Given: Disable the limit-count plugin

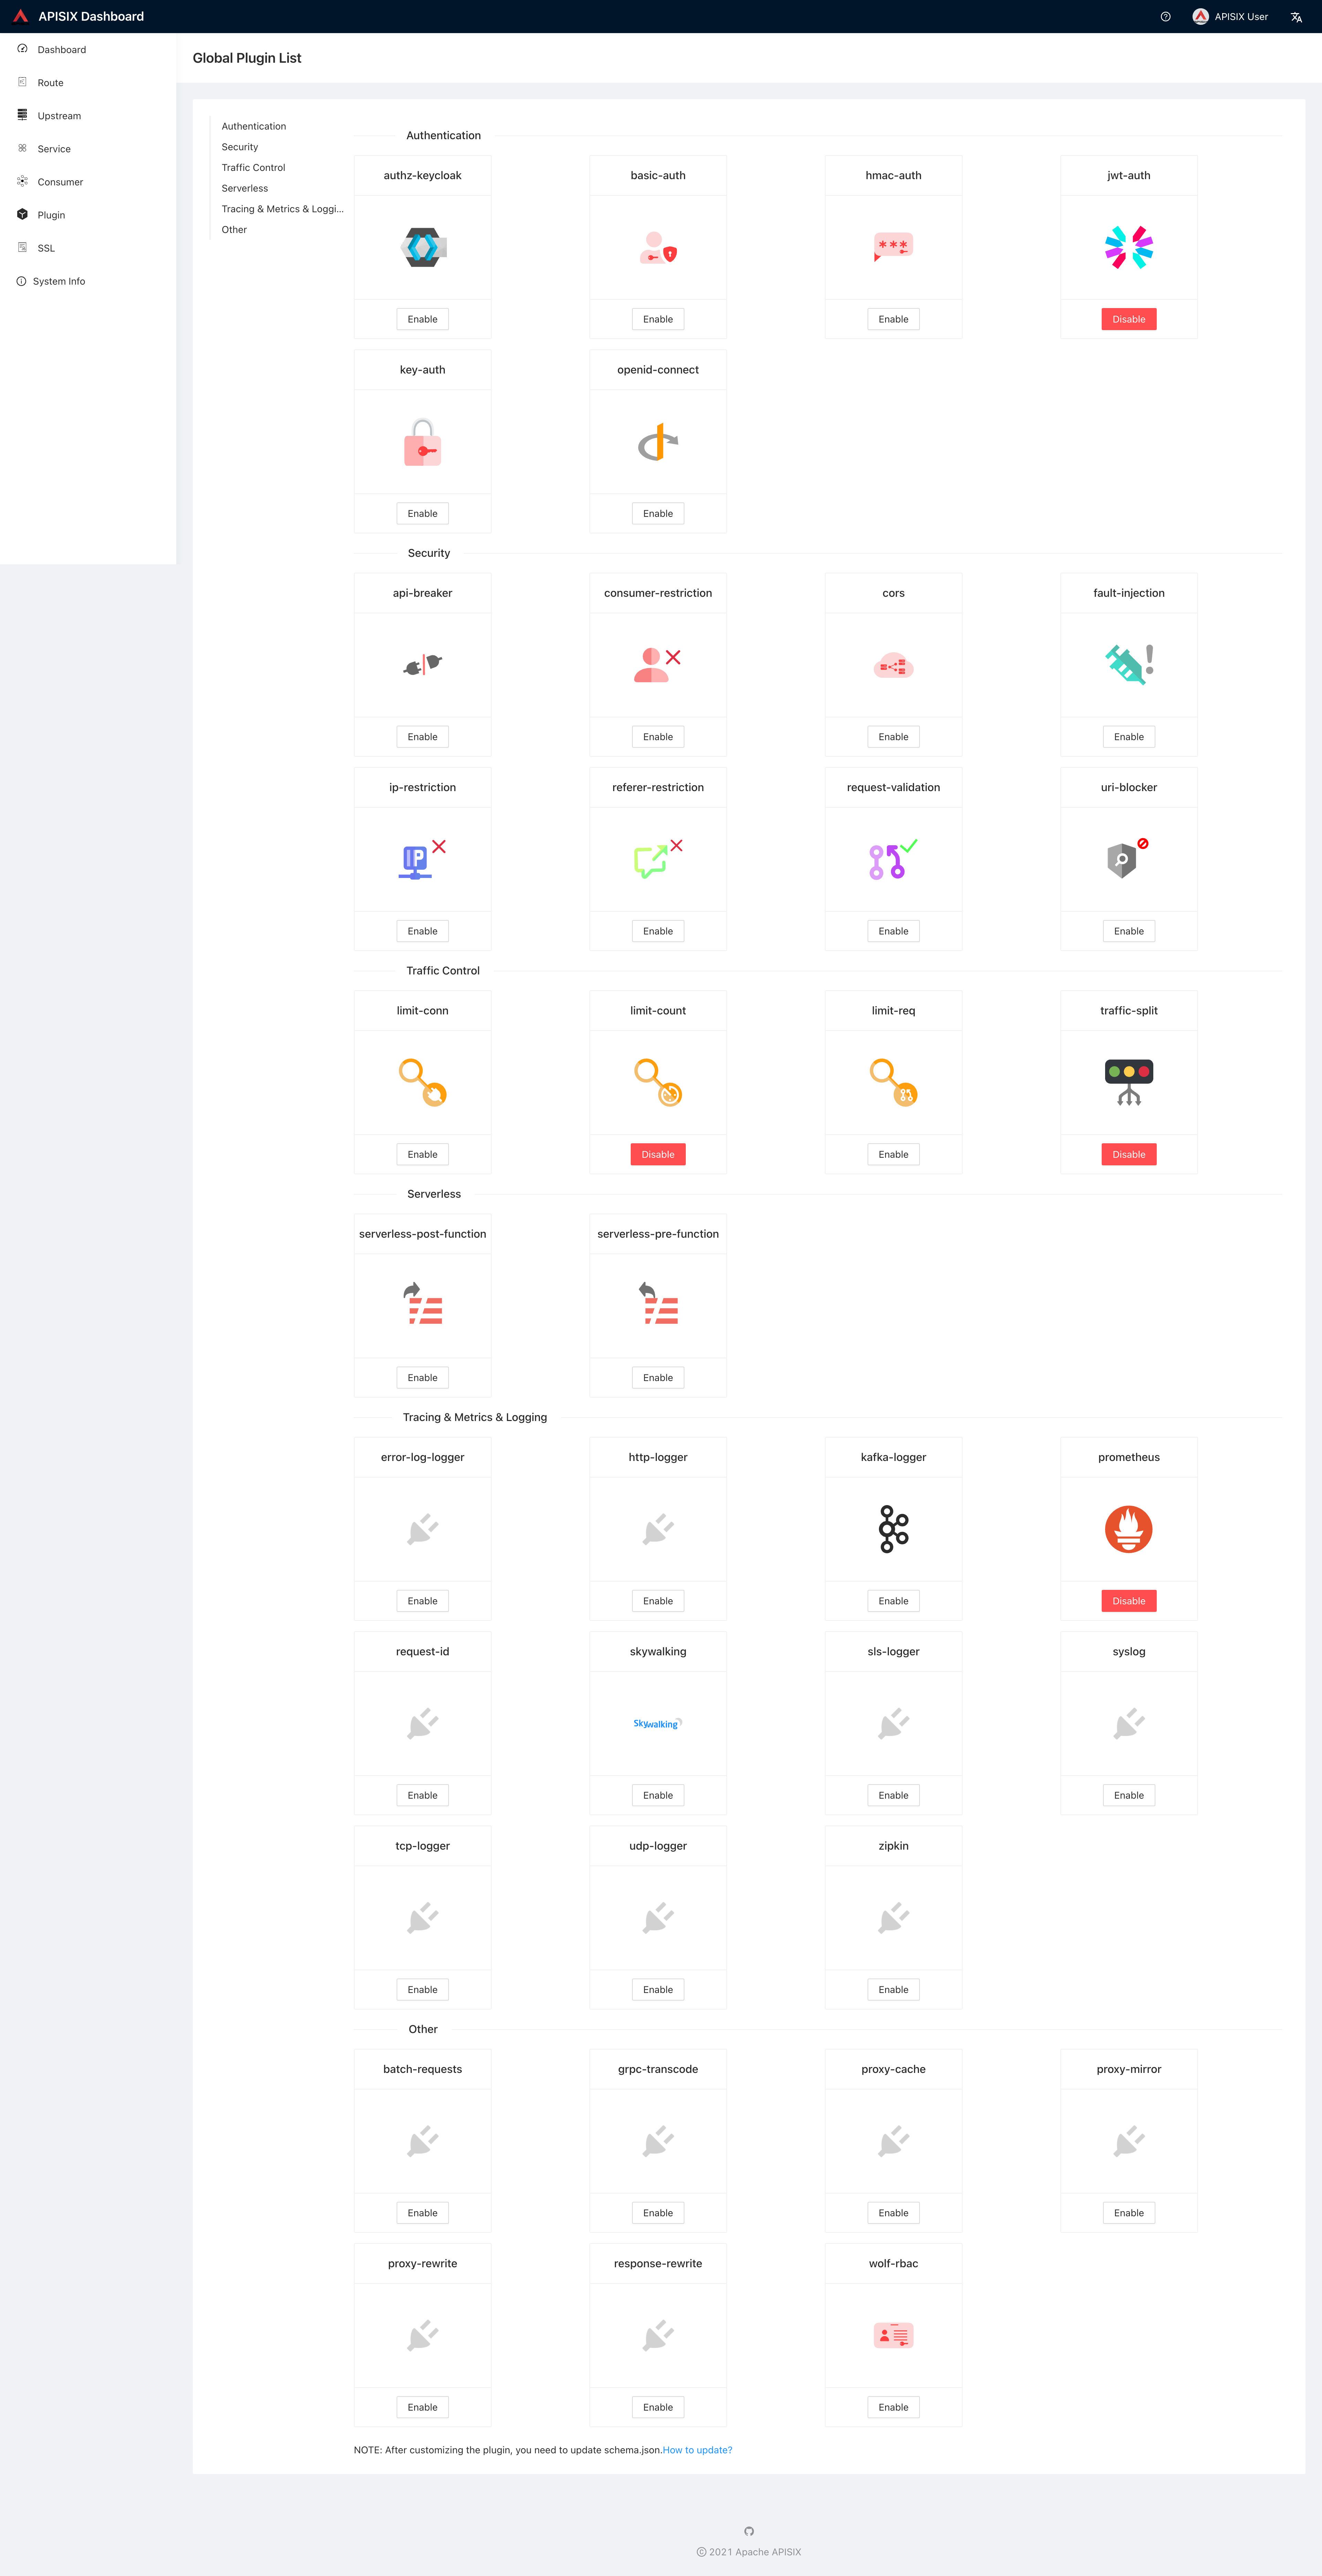Looking at the screenshot, I should [x=658, y=1154].
